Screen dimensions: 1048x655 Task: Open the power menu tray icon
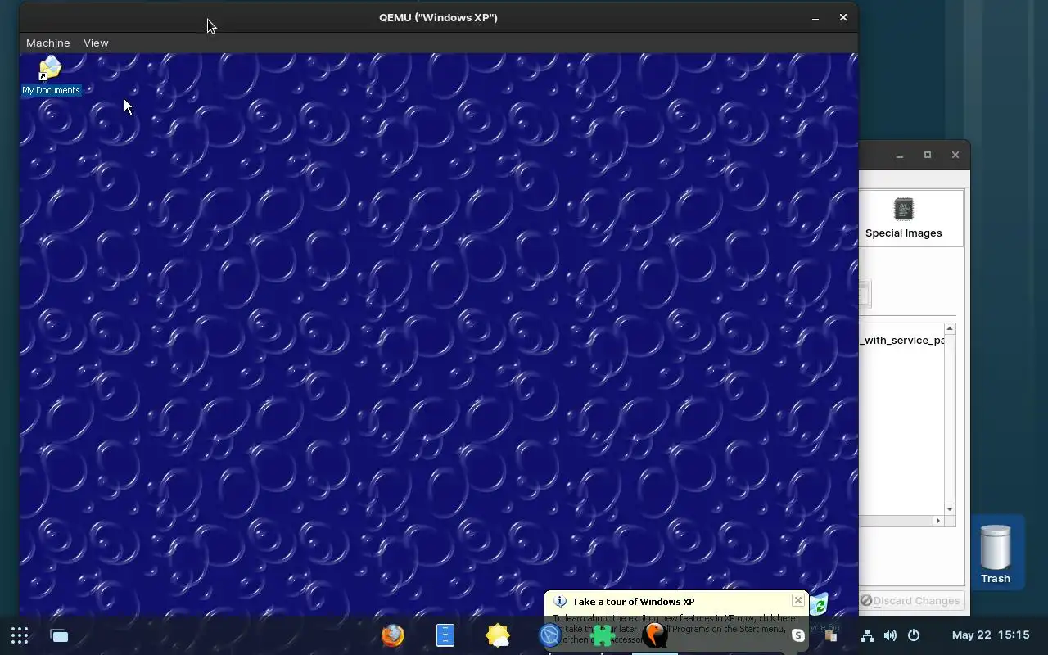(x=914, y=635)
